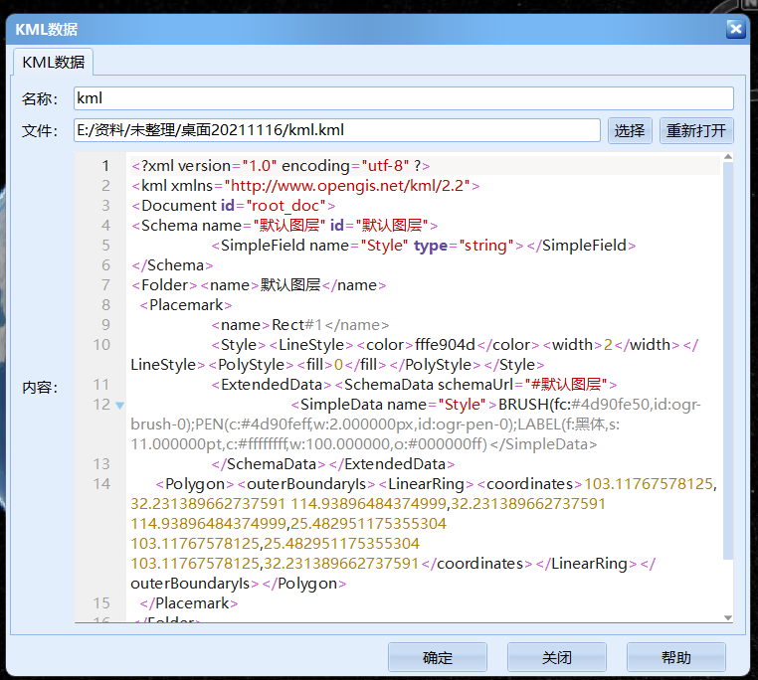The image size is (758, 680).
Task: Click the 文件 path input field
Action: 337,130
